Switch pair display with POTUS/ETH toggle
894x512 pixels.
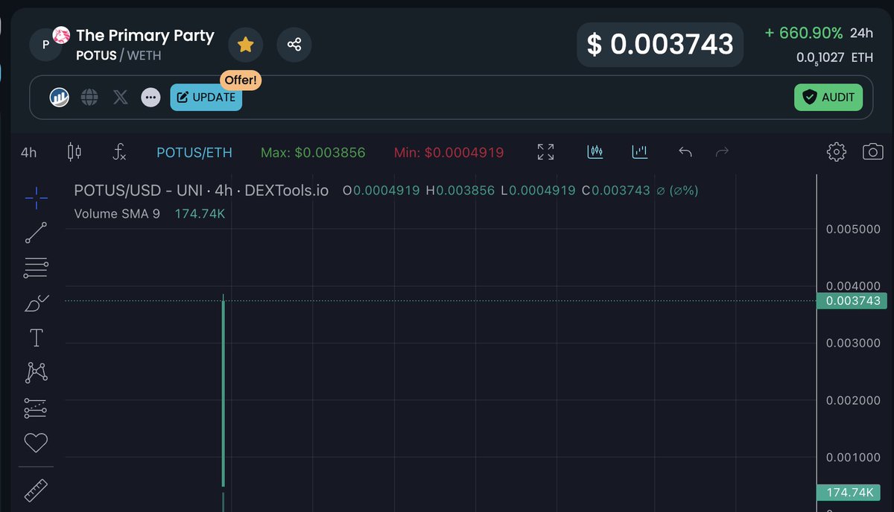click(194, 153)
